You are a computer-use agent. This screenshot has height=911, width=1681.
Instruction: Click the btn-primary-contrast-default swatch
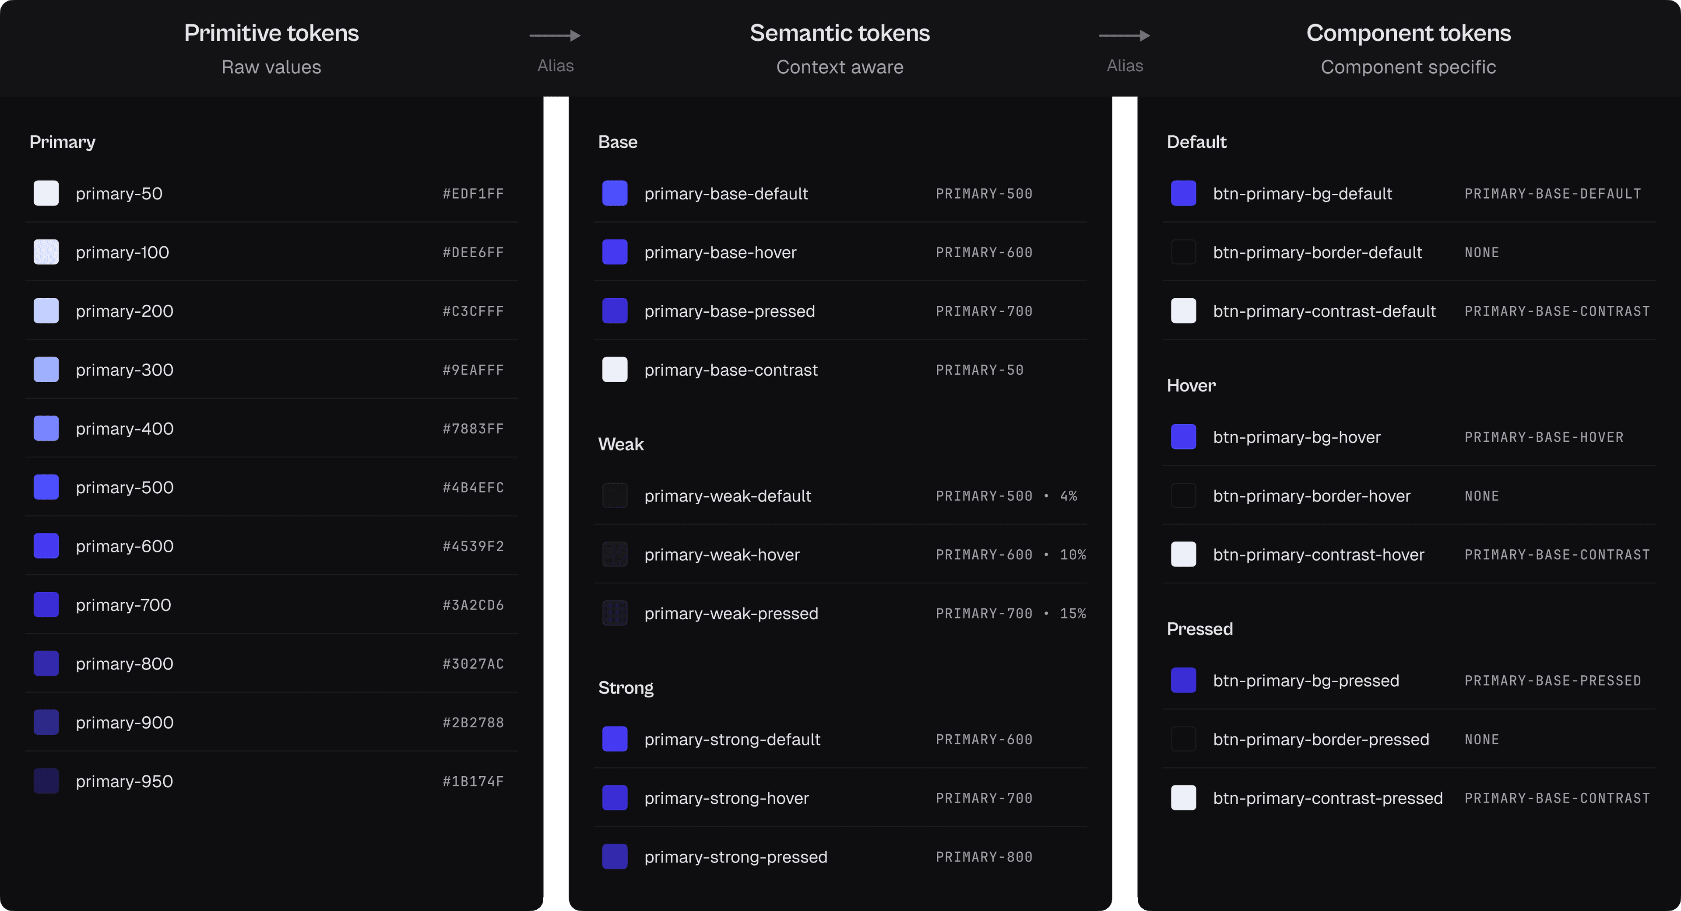[1184, 311]
